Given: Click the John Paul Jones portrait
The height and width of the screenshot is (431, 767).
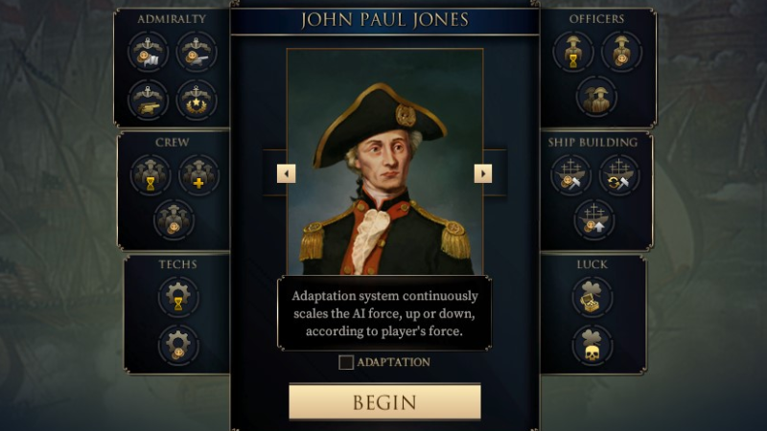Looking at the screenshot, I should tap(384, 162).
